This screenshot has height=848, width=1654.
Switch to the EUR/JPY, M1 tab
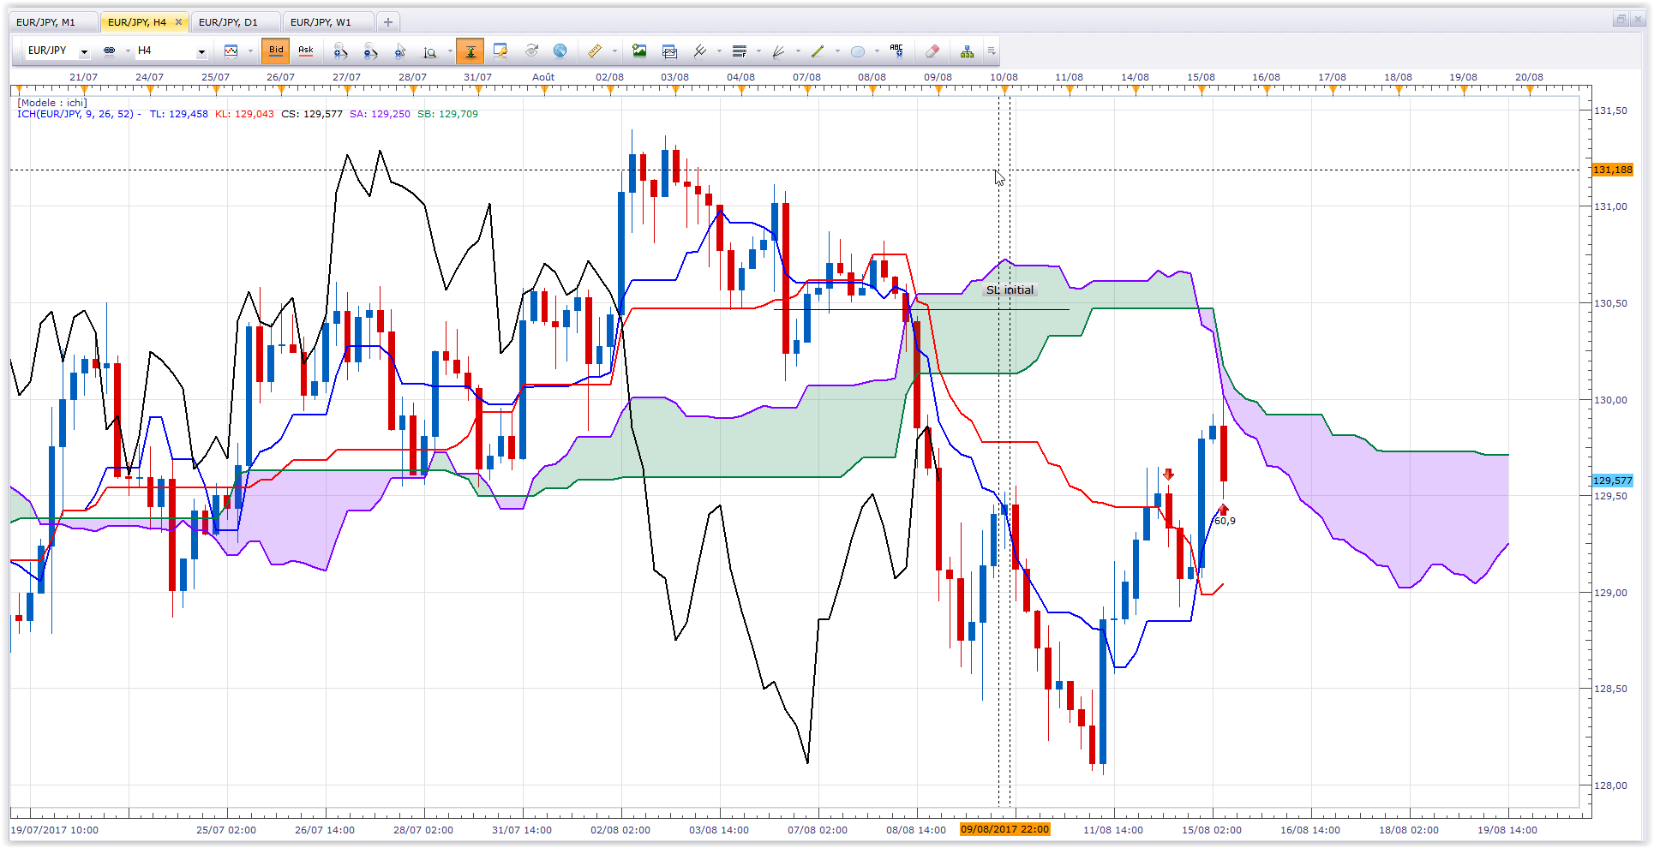click(x=54, y=22)
